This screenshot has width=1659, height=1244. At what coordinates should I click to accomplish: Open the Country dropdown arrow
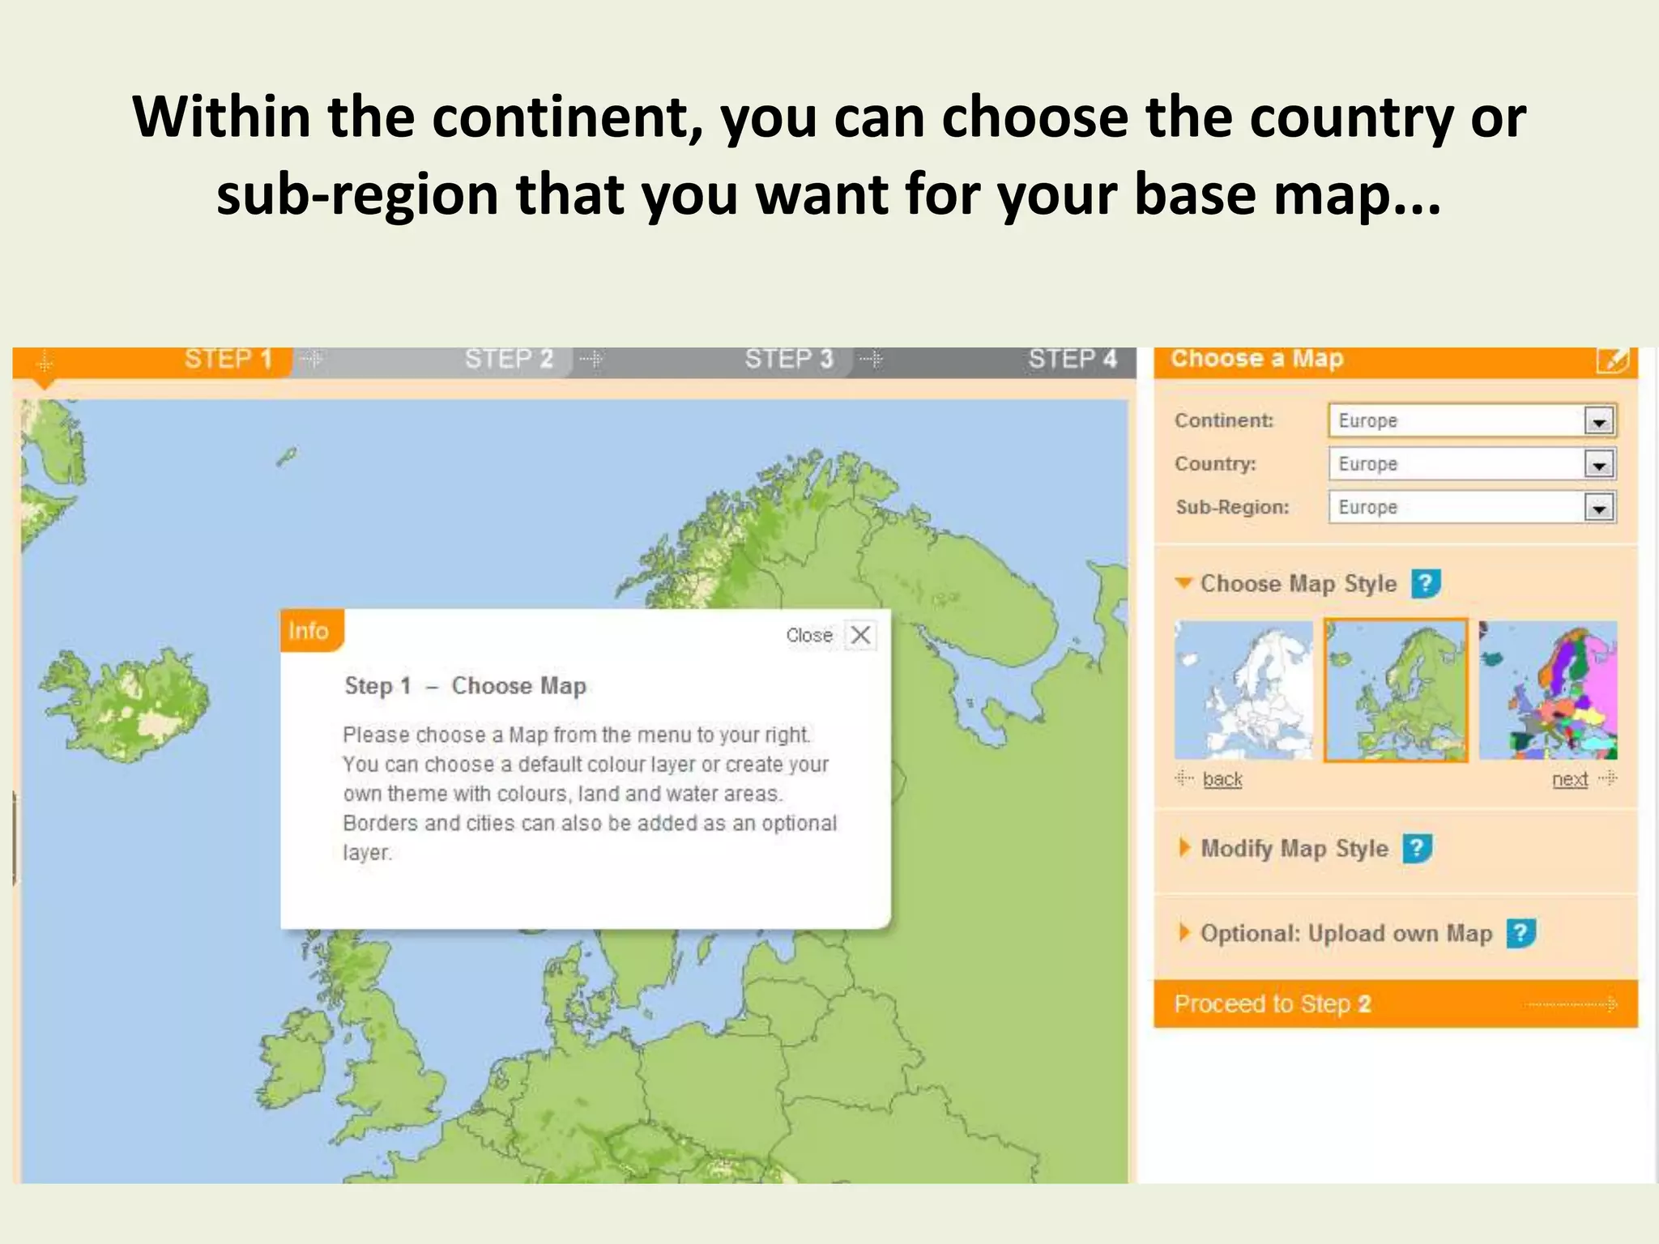(1599, 465)
